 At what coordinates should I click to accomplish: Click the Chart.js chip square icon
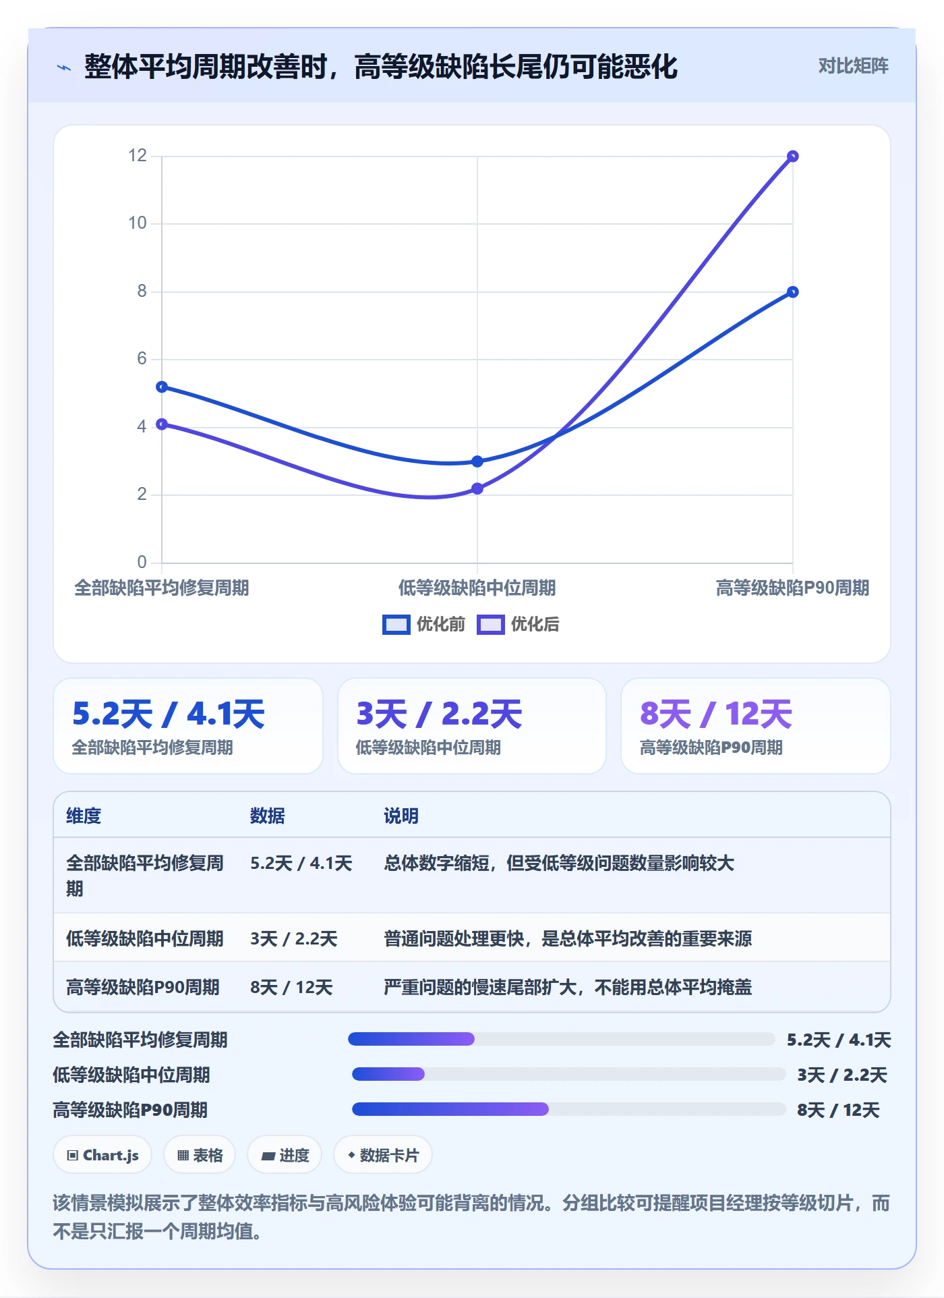pyautogui.click(x=73, y=1156)
